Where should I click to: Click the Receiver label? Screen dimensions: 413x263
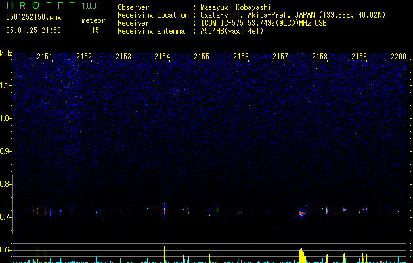[x=133, y=23]
